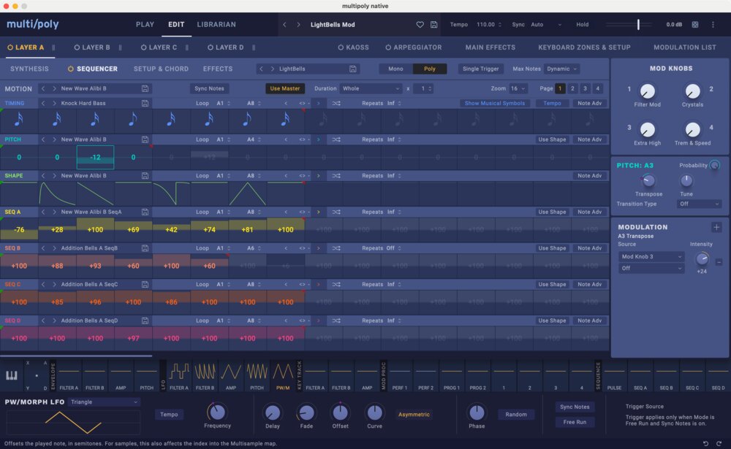Image resolution: width=731 pixels, height=449 pixels.
Task: Click the shuffle icon on the TIMING lane
Action: pos(336,103)
